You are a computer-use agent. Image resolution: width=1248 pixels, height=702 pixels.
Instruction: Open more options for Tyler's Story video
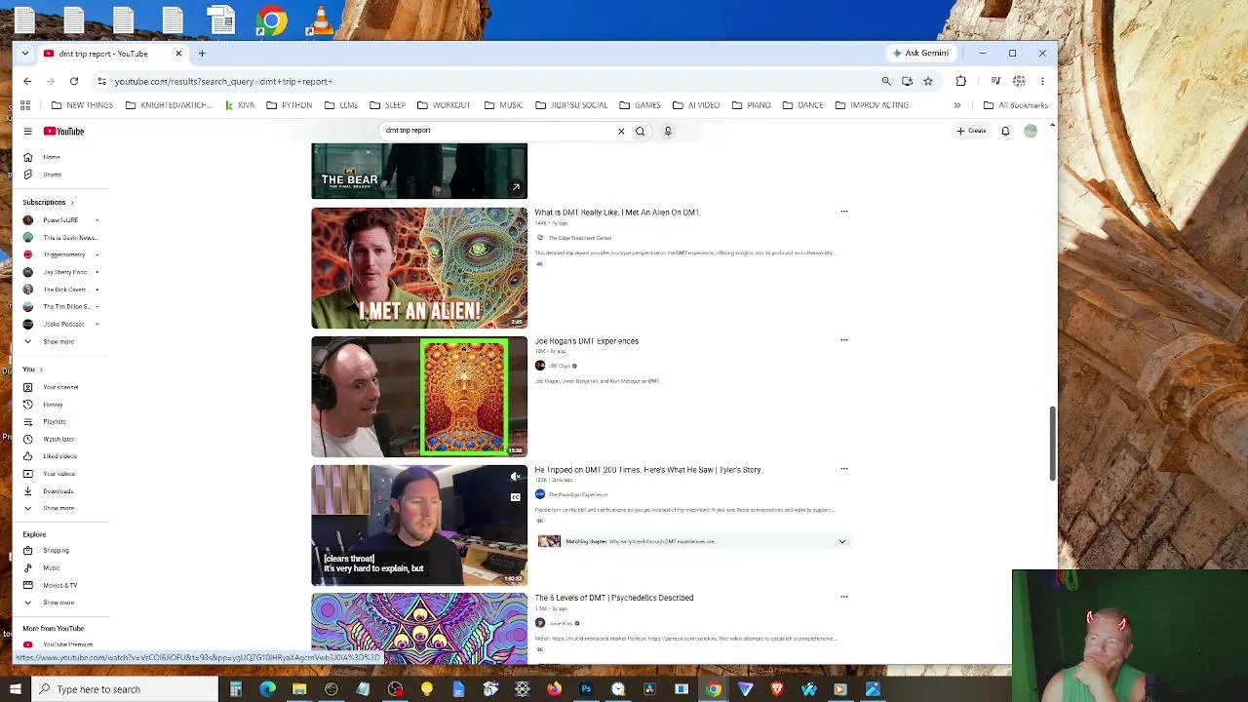[844, 469]
